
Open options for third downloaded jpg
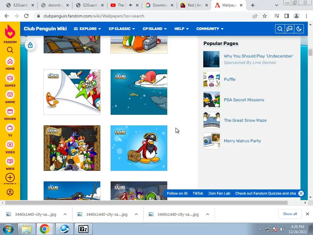click(x=208, y=214)
